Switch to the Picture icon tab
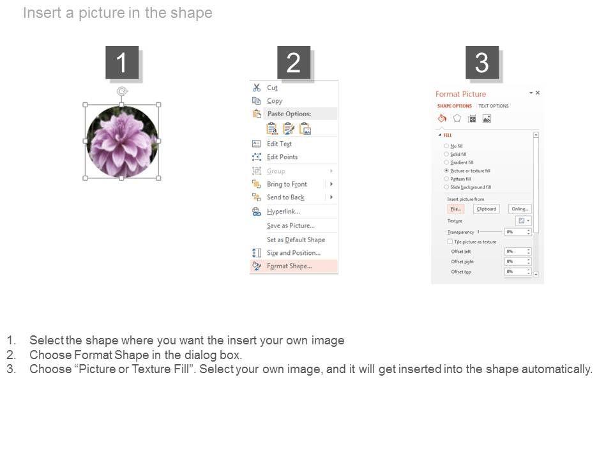613x460 pixels. pos(487,119)
